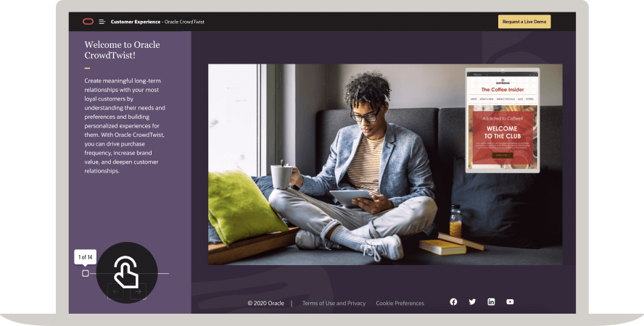Click the '1 of 14' slide counter tooltip

coord(86,257)
